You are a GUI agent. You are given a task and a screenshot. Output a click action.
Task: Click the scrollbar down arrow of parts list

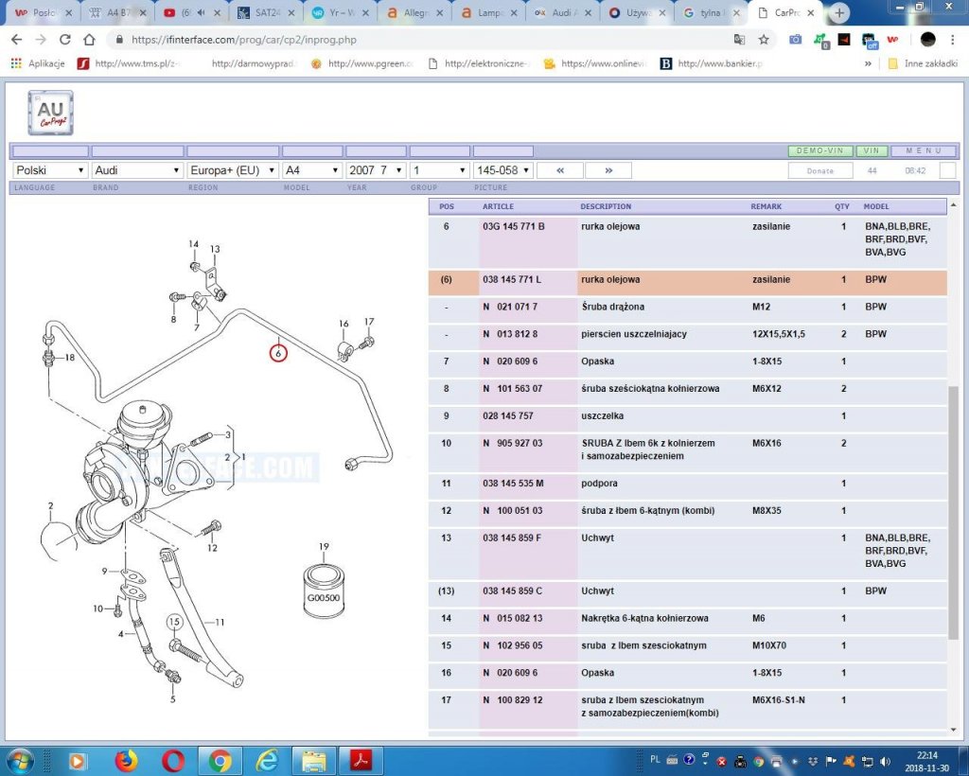click(x=953, y=731)
